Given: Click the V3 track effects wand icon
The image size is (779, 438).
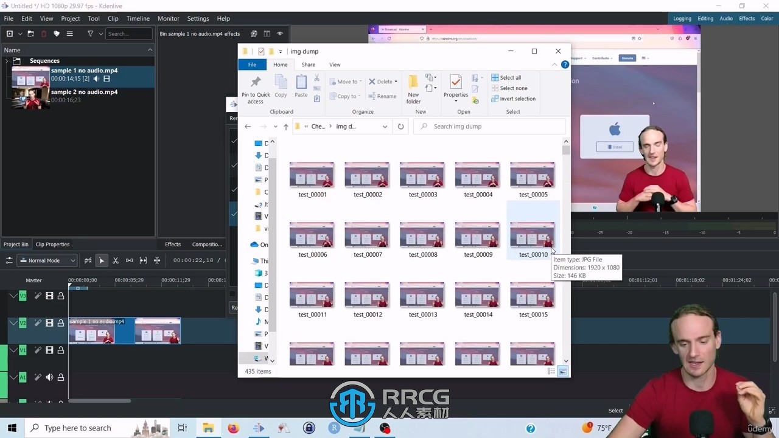Looking at the screenshot, I should point(38,296).
